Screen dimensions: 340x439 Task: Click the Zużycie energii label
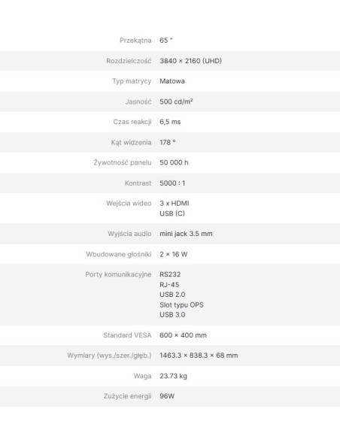tap(127, 396)
